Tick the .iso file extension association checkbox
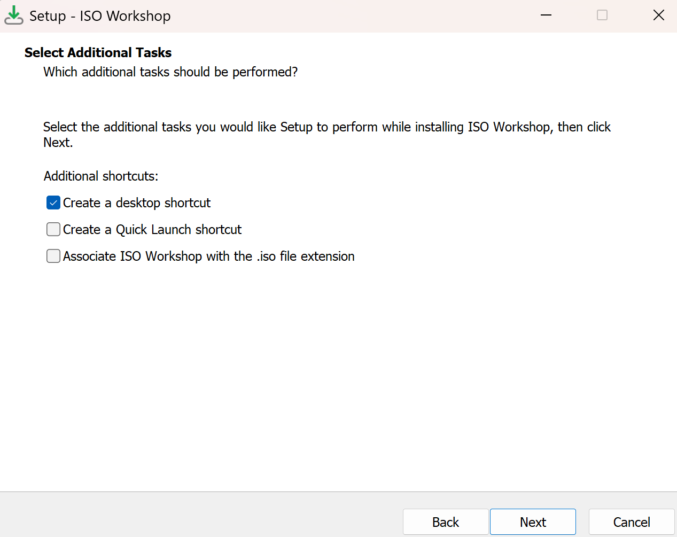Screen dimensions: 677x537 [53, 256]
